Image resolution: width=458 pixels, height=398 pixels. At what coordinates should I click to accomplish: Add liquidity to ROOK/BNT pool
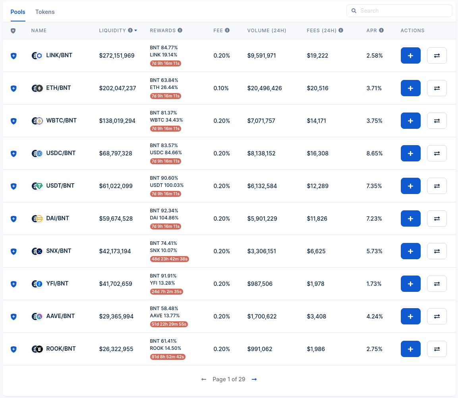[x=410, y=349]
